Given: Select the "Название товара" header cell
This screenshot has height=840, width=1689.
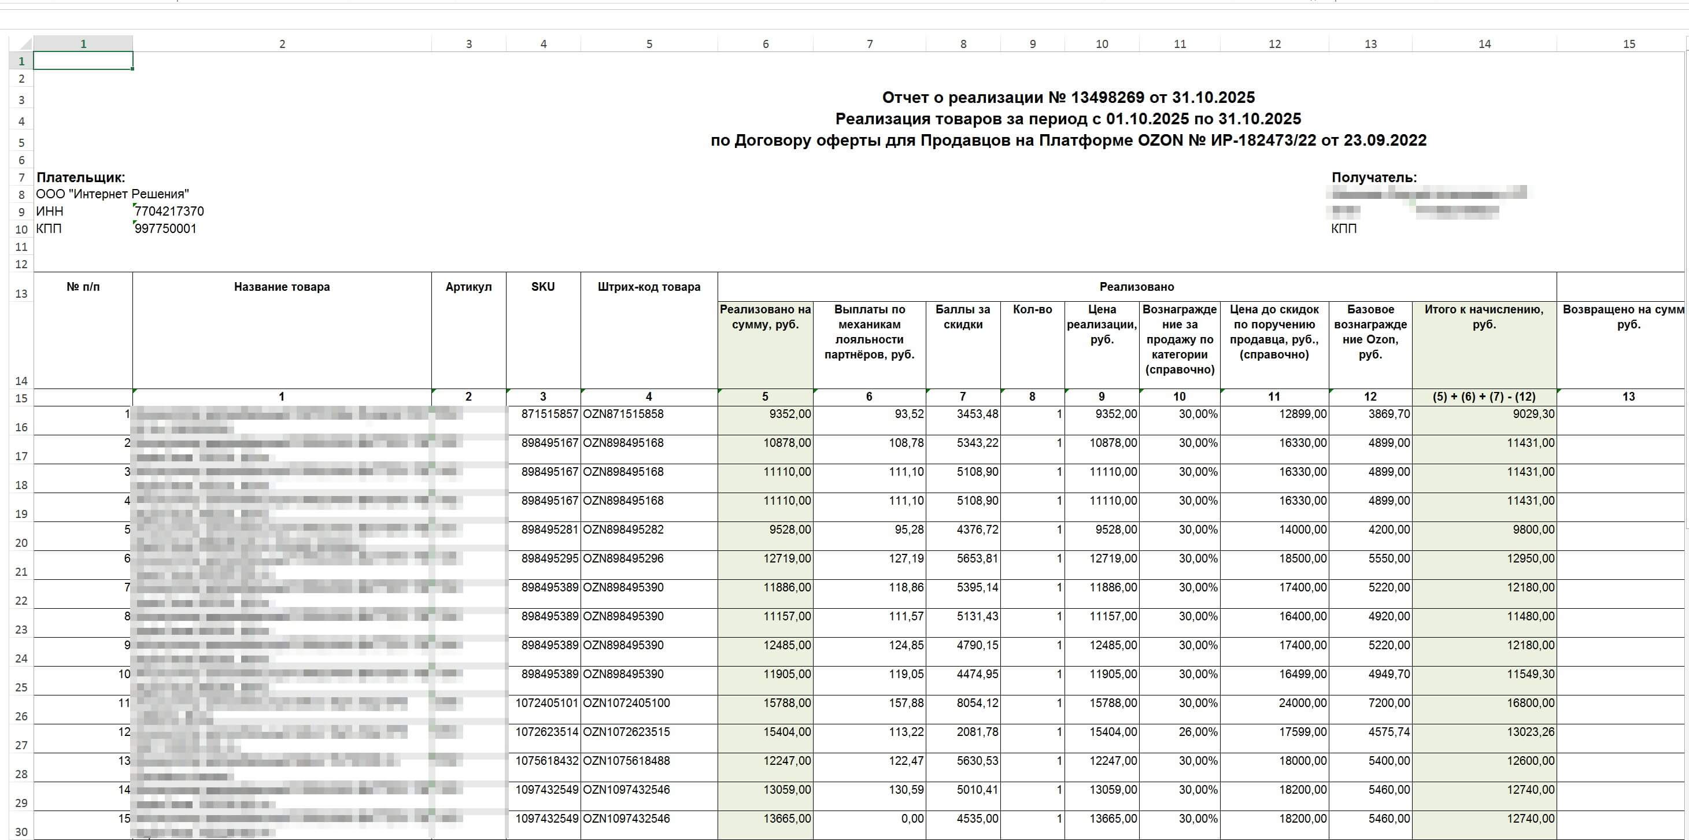Looking at the screenshot, I should click(x=282, y=287).
